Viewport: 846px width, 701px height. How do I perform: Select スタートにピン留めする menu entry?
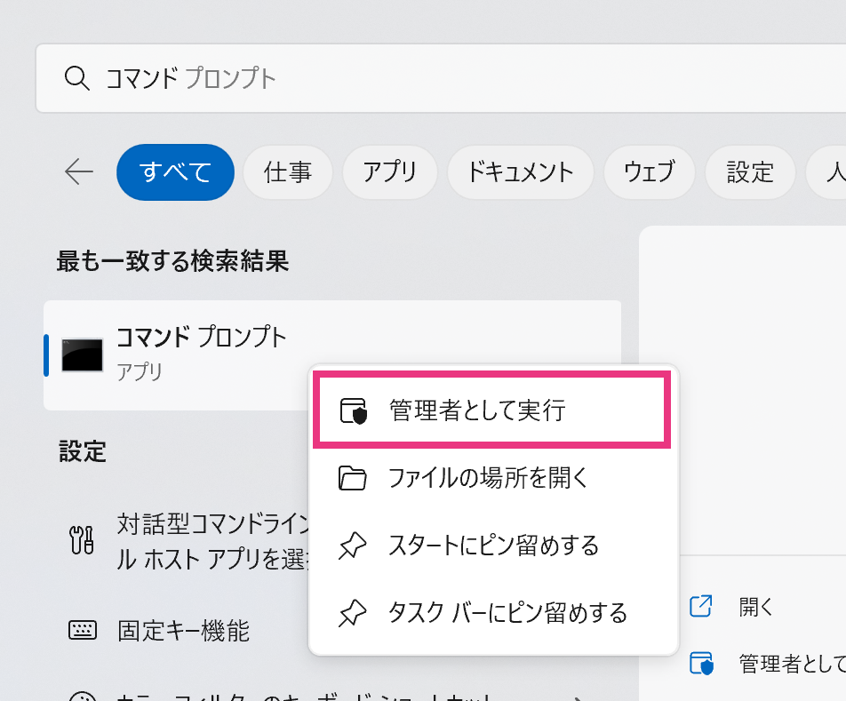(x=492, y=546)
